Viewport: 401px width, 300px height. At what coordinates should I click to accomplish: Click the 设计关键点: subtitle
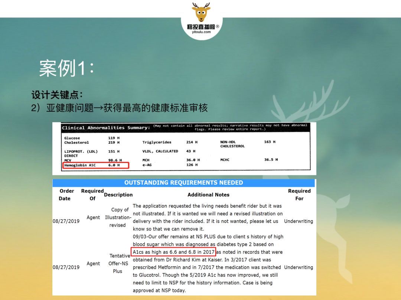click(x=57, y=95)
